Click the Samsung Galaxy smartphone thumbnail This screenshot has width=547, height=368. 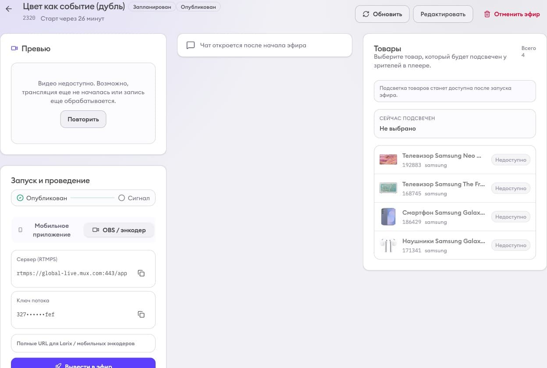(x=388, y=216)
